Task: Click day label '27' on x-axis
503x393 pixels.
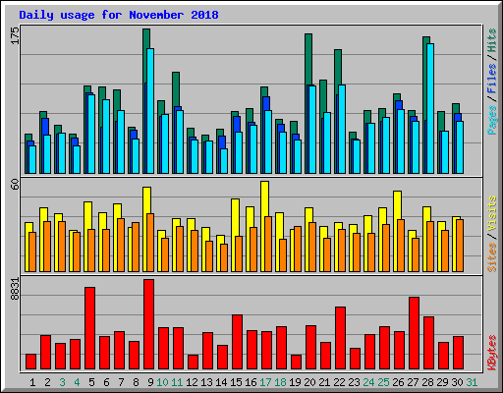Action: [x=413, y=382]
